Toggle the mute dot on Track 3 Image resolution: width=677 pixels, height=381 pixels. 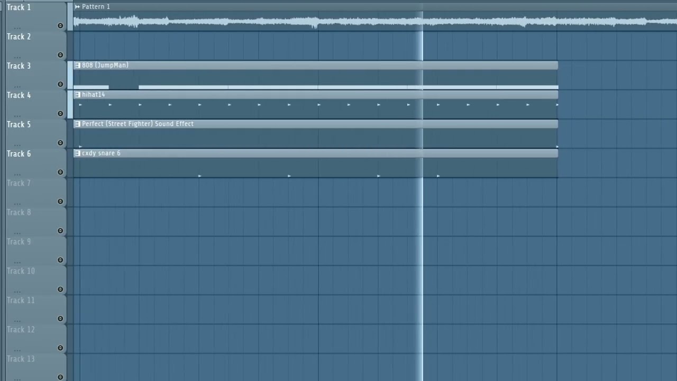coord(60,84)
